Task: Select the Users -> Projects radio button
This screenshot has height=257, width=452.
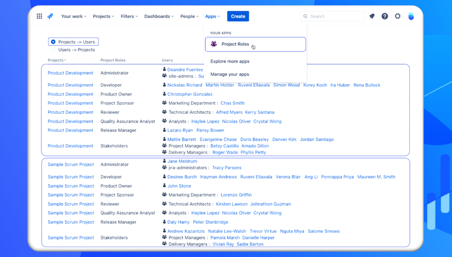Action: coord(53,50)
